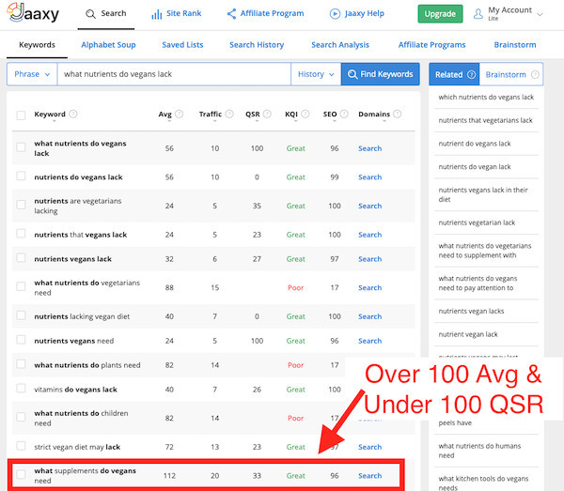Click magnifier icon in Find Keywords button

(352, 74)
